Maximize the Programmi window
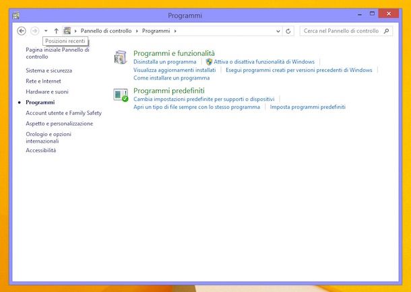The image size is (411, 292). (x=372, y=13)
